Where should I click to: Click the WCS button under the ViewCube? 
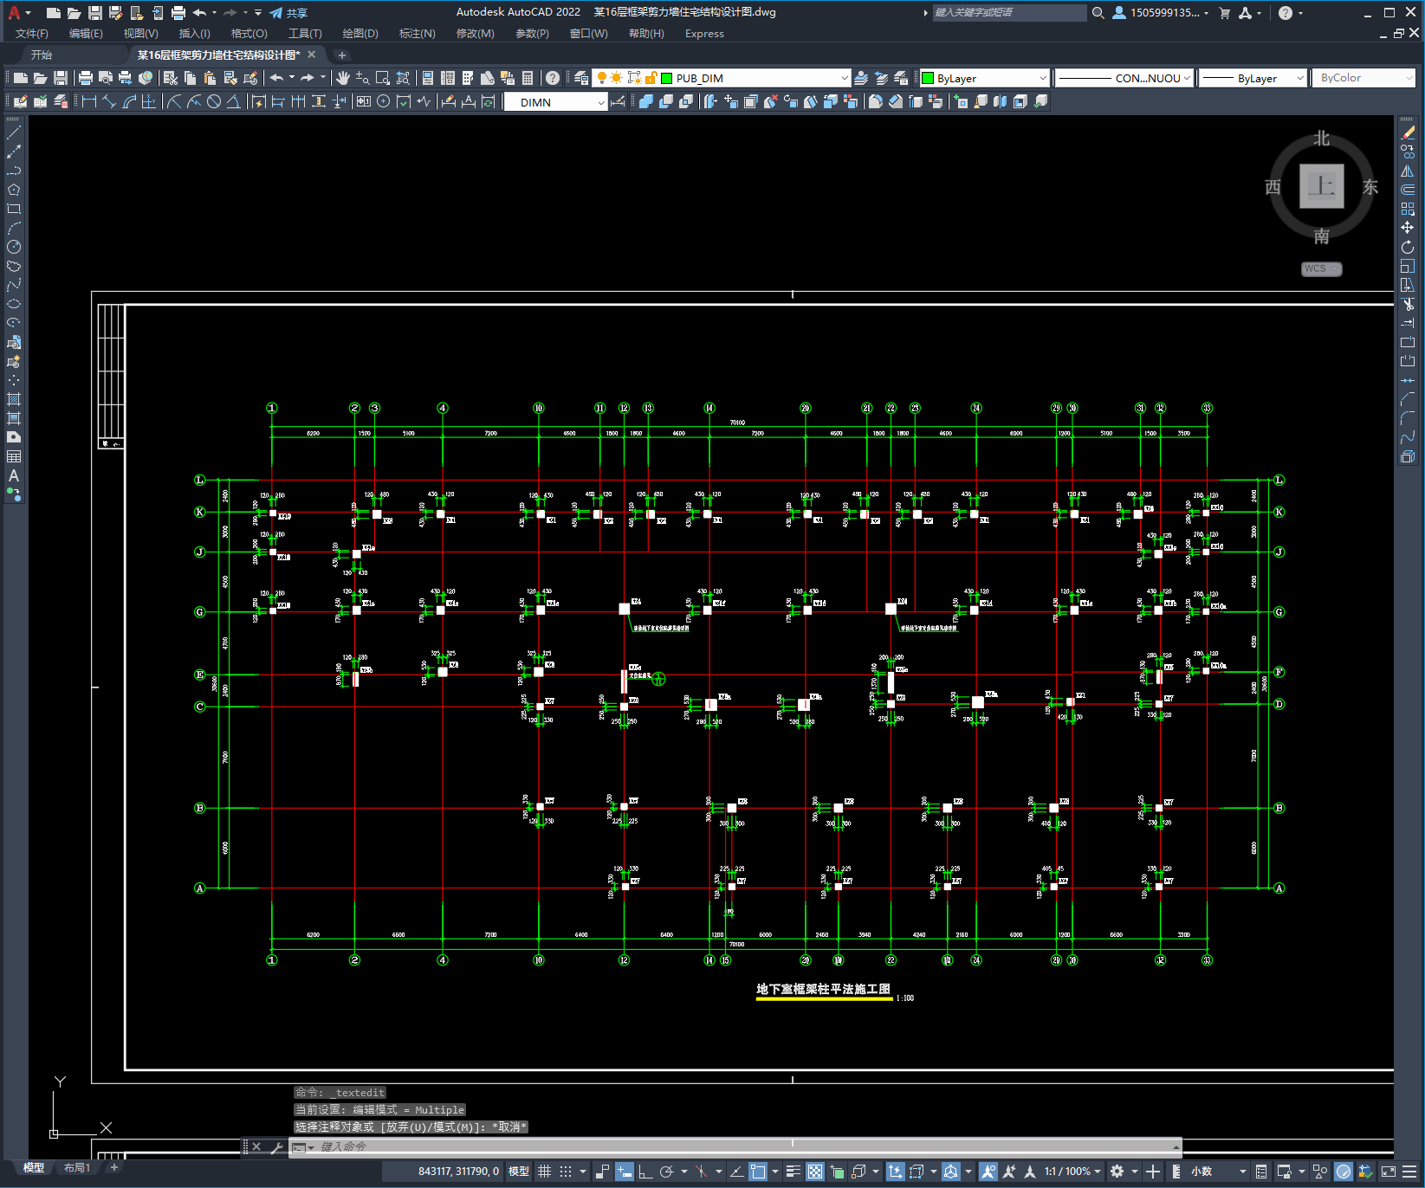click(1321, 268)
